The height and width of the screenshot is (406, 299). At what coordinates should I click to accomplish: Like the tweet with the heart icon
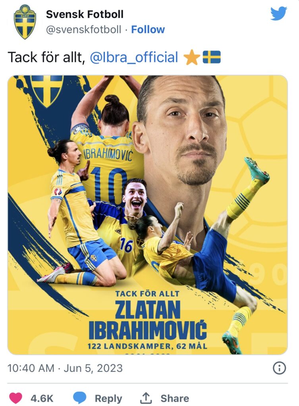coord(15,398)
